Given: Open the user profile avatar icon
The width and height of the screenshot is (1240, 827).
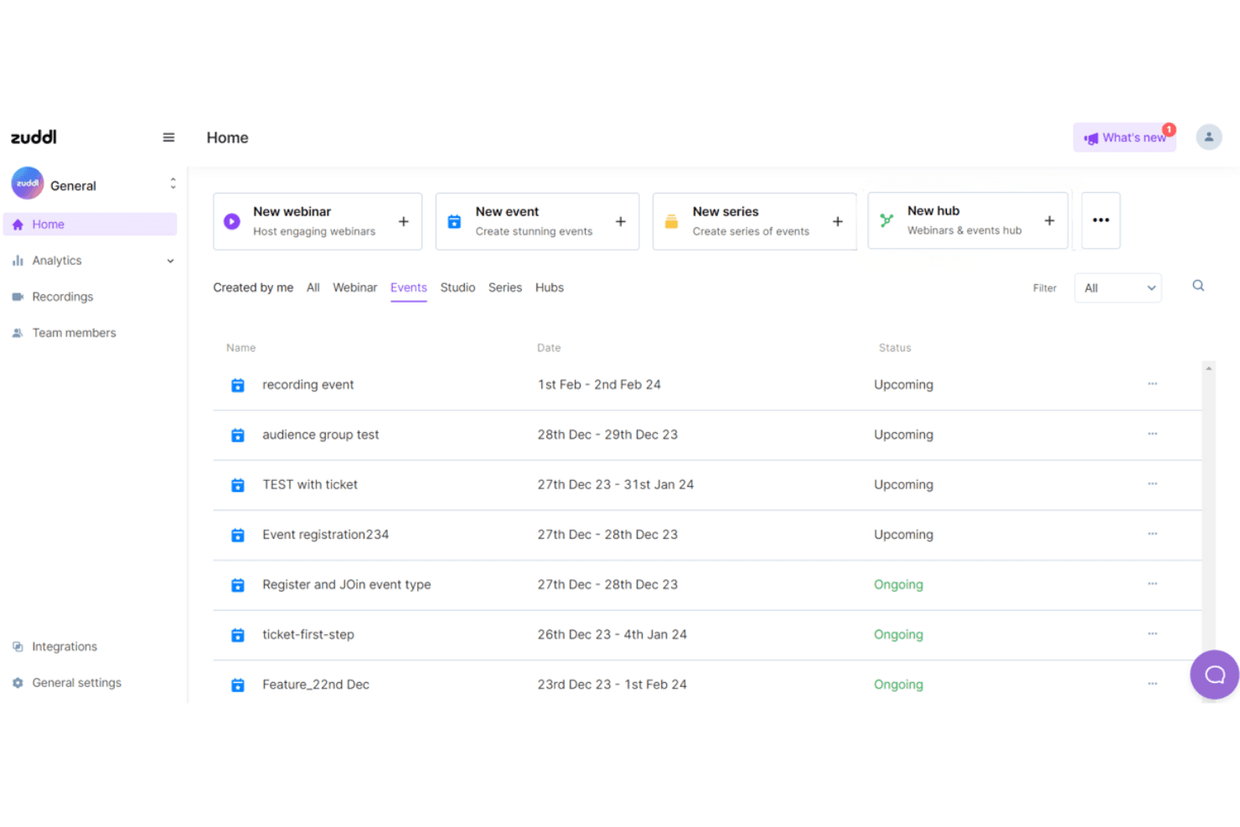Looking at the screenshot, I should coord(1208,137).
